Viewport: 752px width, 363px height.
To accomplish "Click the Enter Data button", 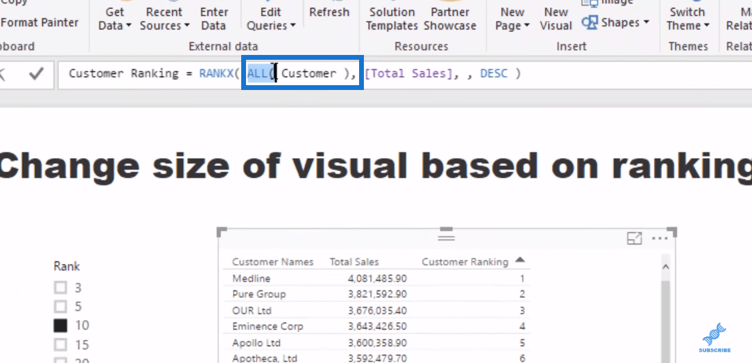I will click(x=214, y=19).
